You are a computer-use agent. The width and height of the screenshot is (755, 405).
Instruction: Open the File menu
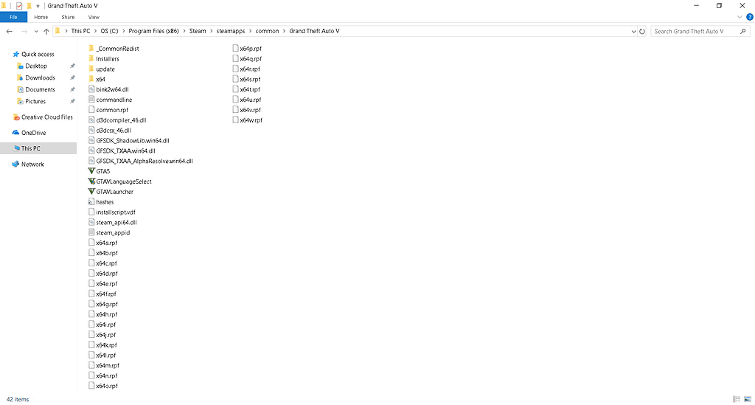13,17
